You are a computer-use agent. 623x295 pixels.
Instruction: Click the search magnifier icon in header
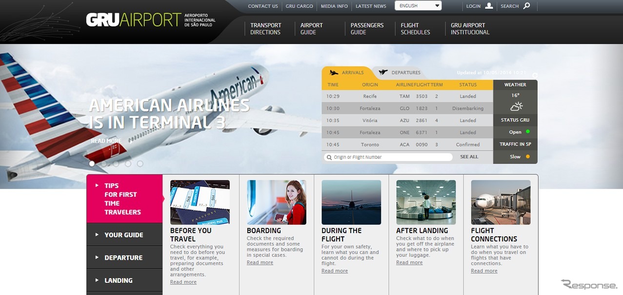tap(526, 6)
